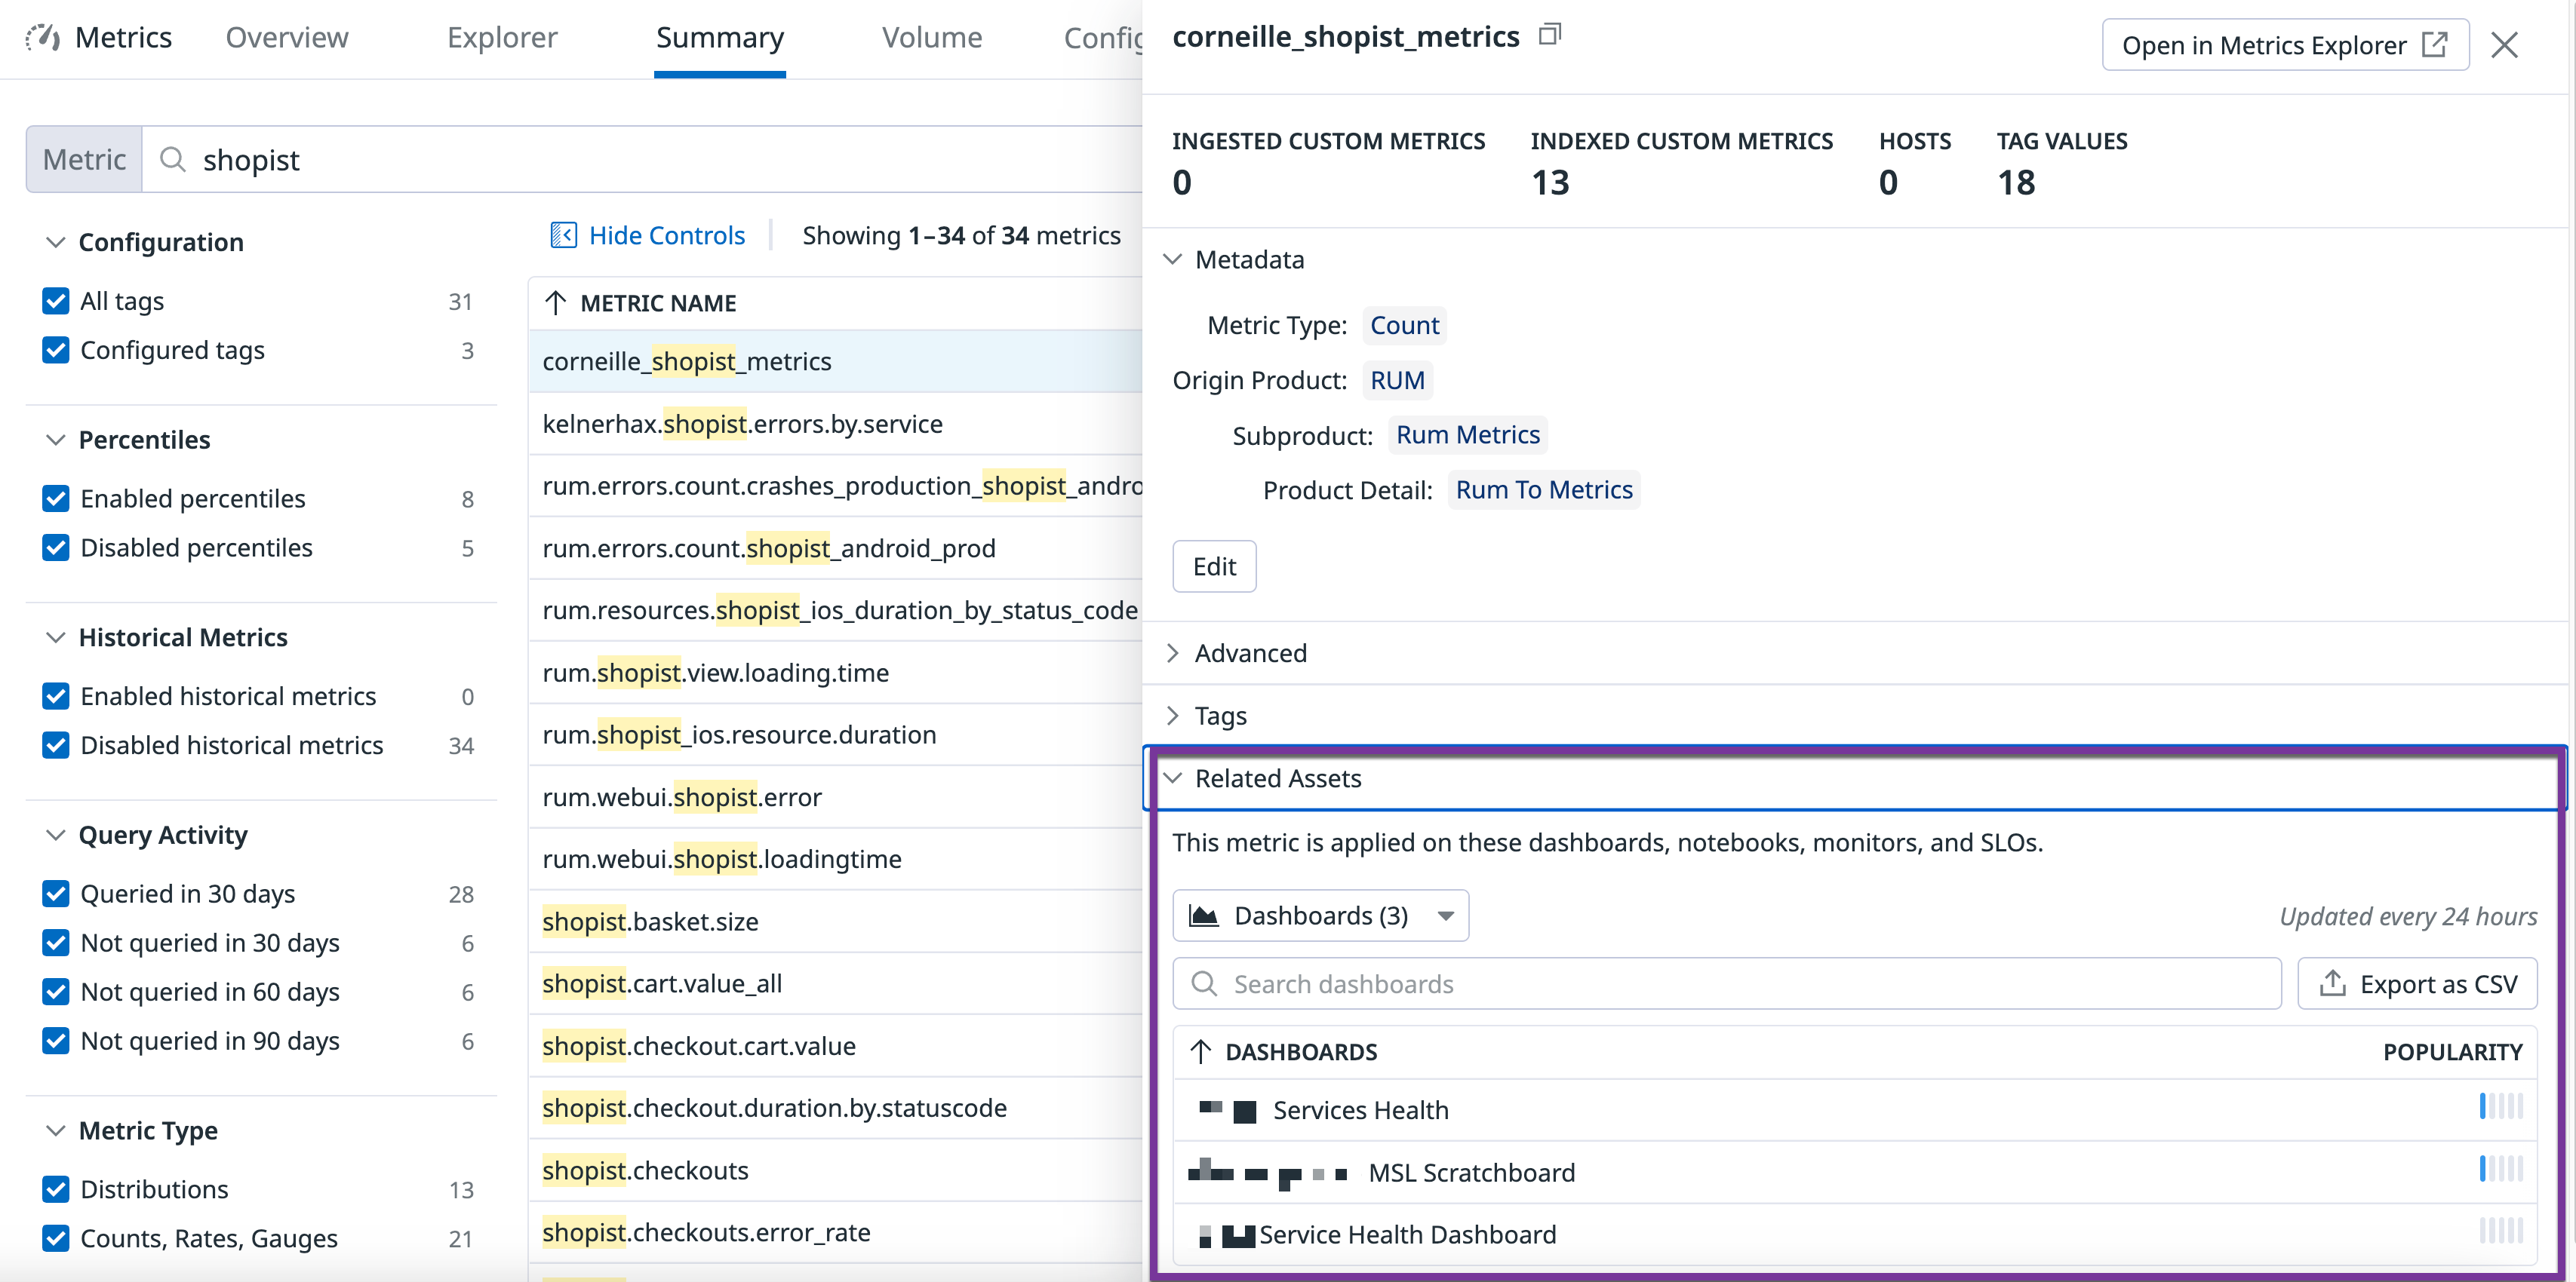Click the Service Health Dashboard avatar icon
The height and width of the screenshot is (1282, 2576).
pos(1227,1236)
